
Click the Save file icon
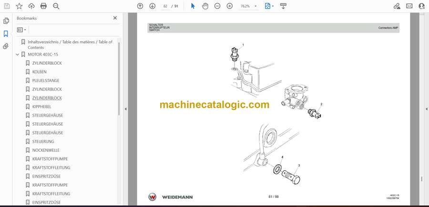click(x=7, y=6)
